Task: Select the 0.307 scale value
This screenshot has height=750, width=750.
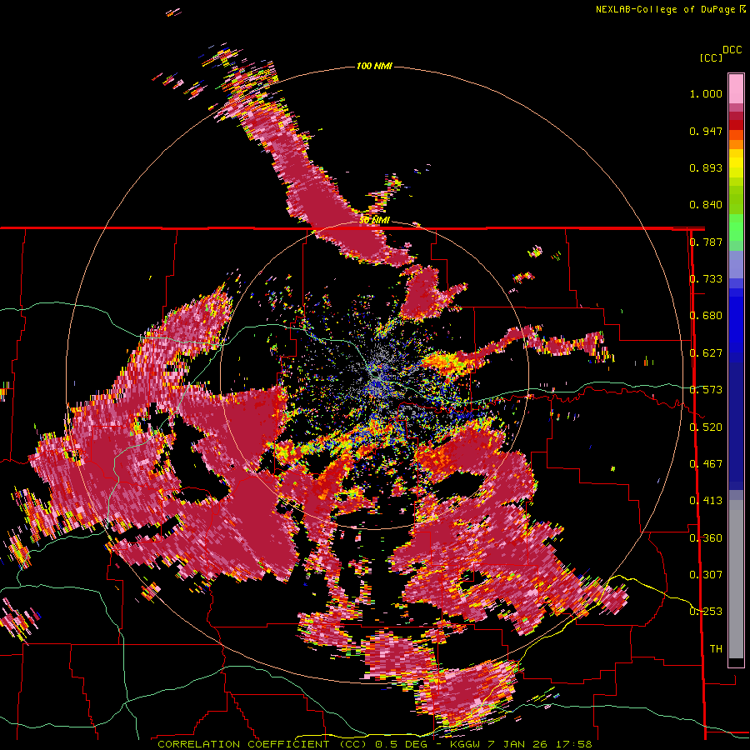Action: coord(706,575)
